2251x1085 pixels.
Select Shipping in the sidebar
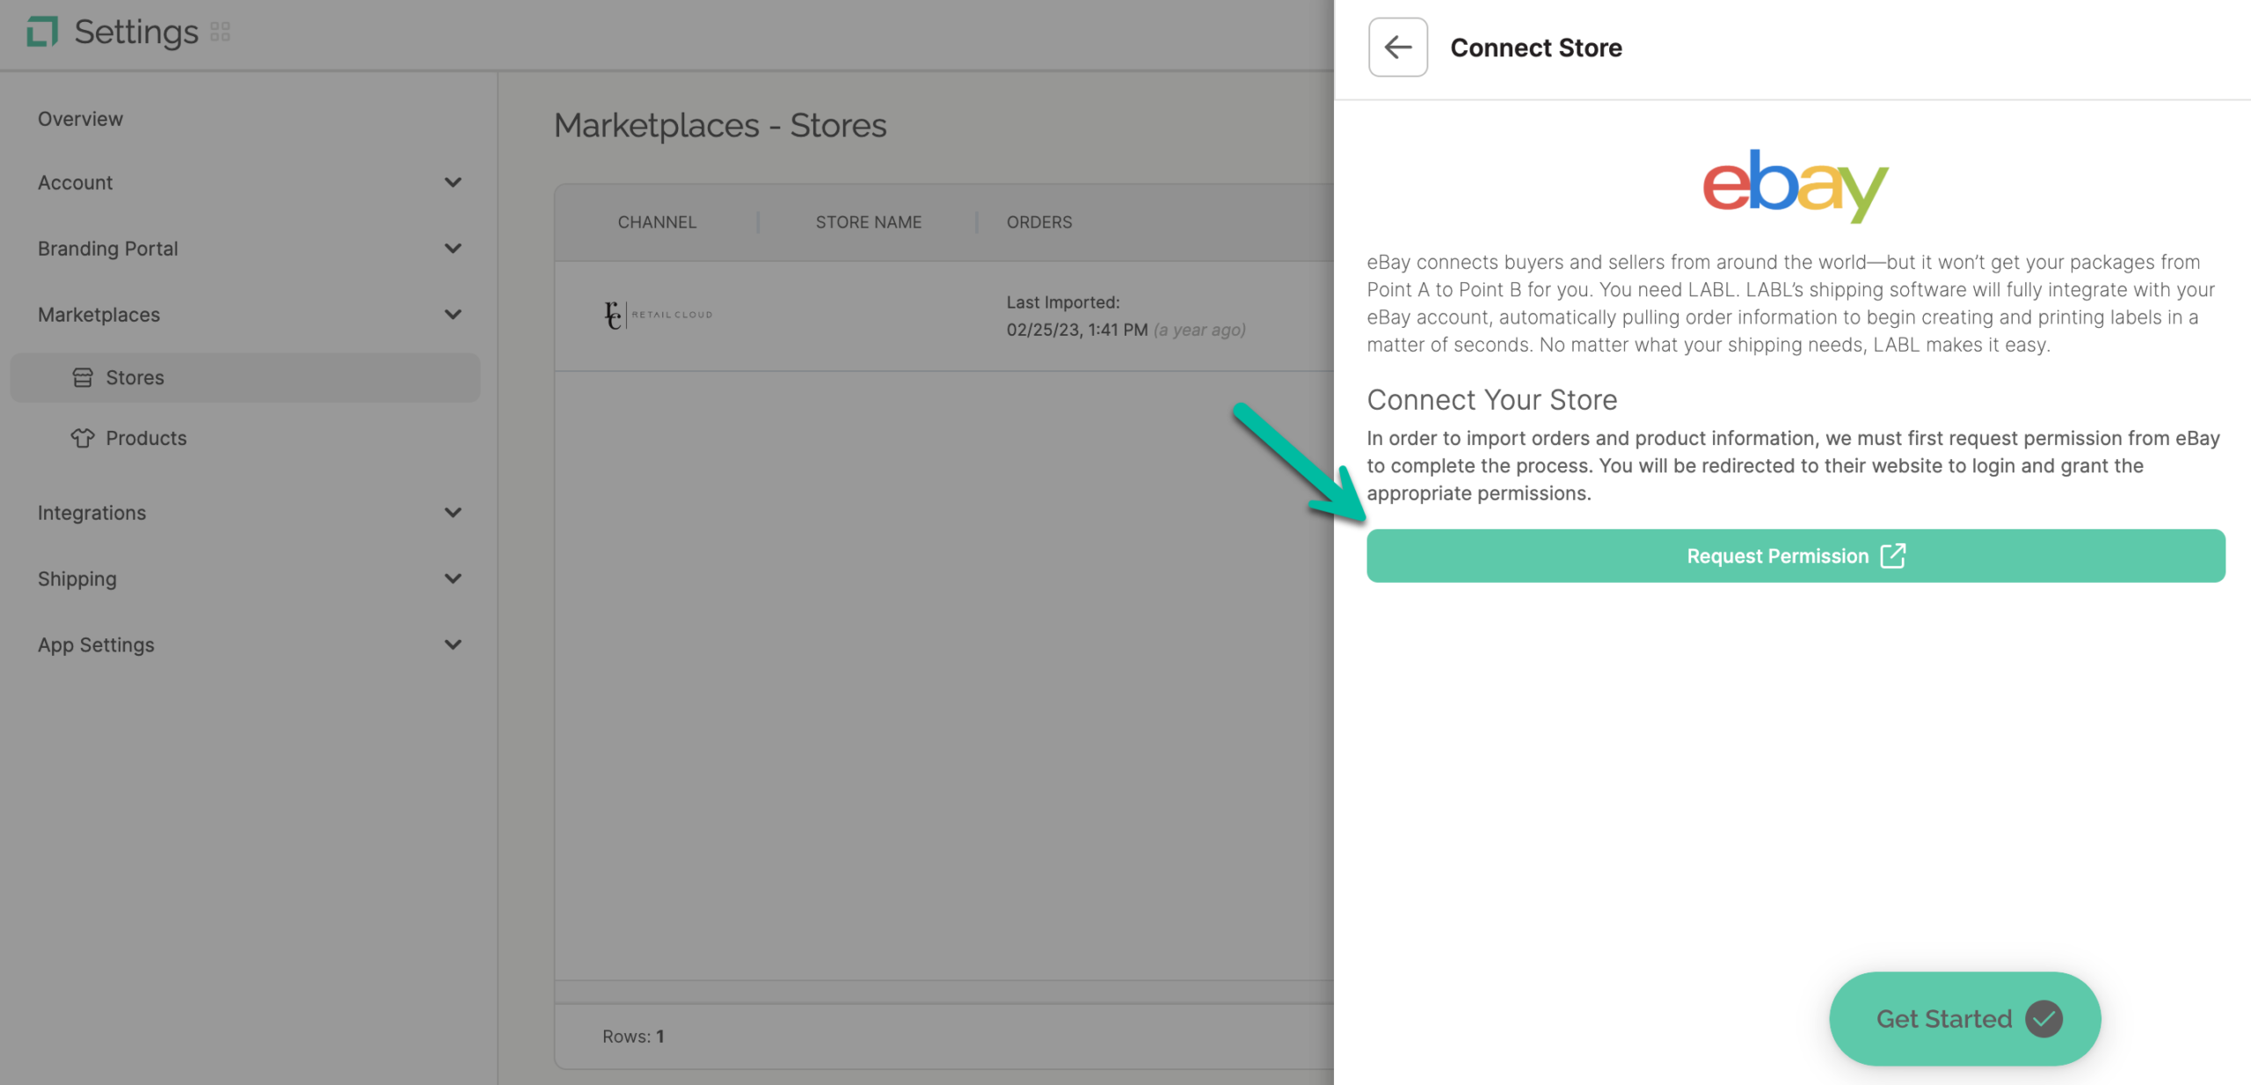click(76, 579)
